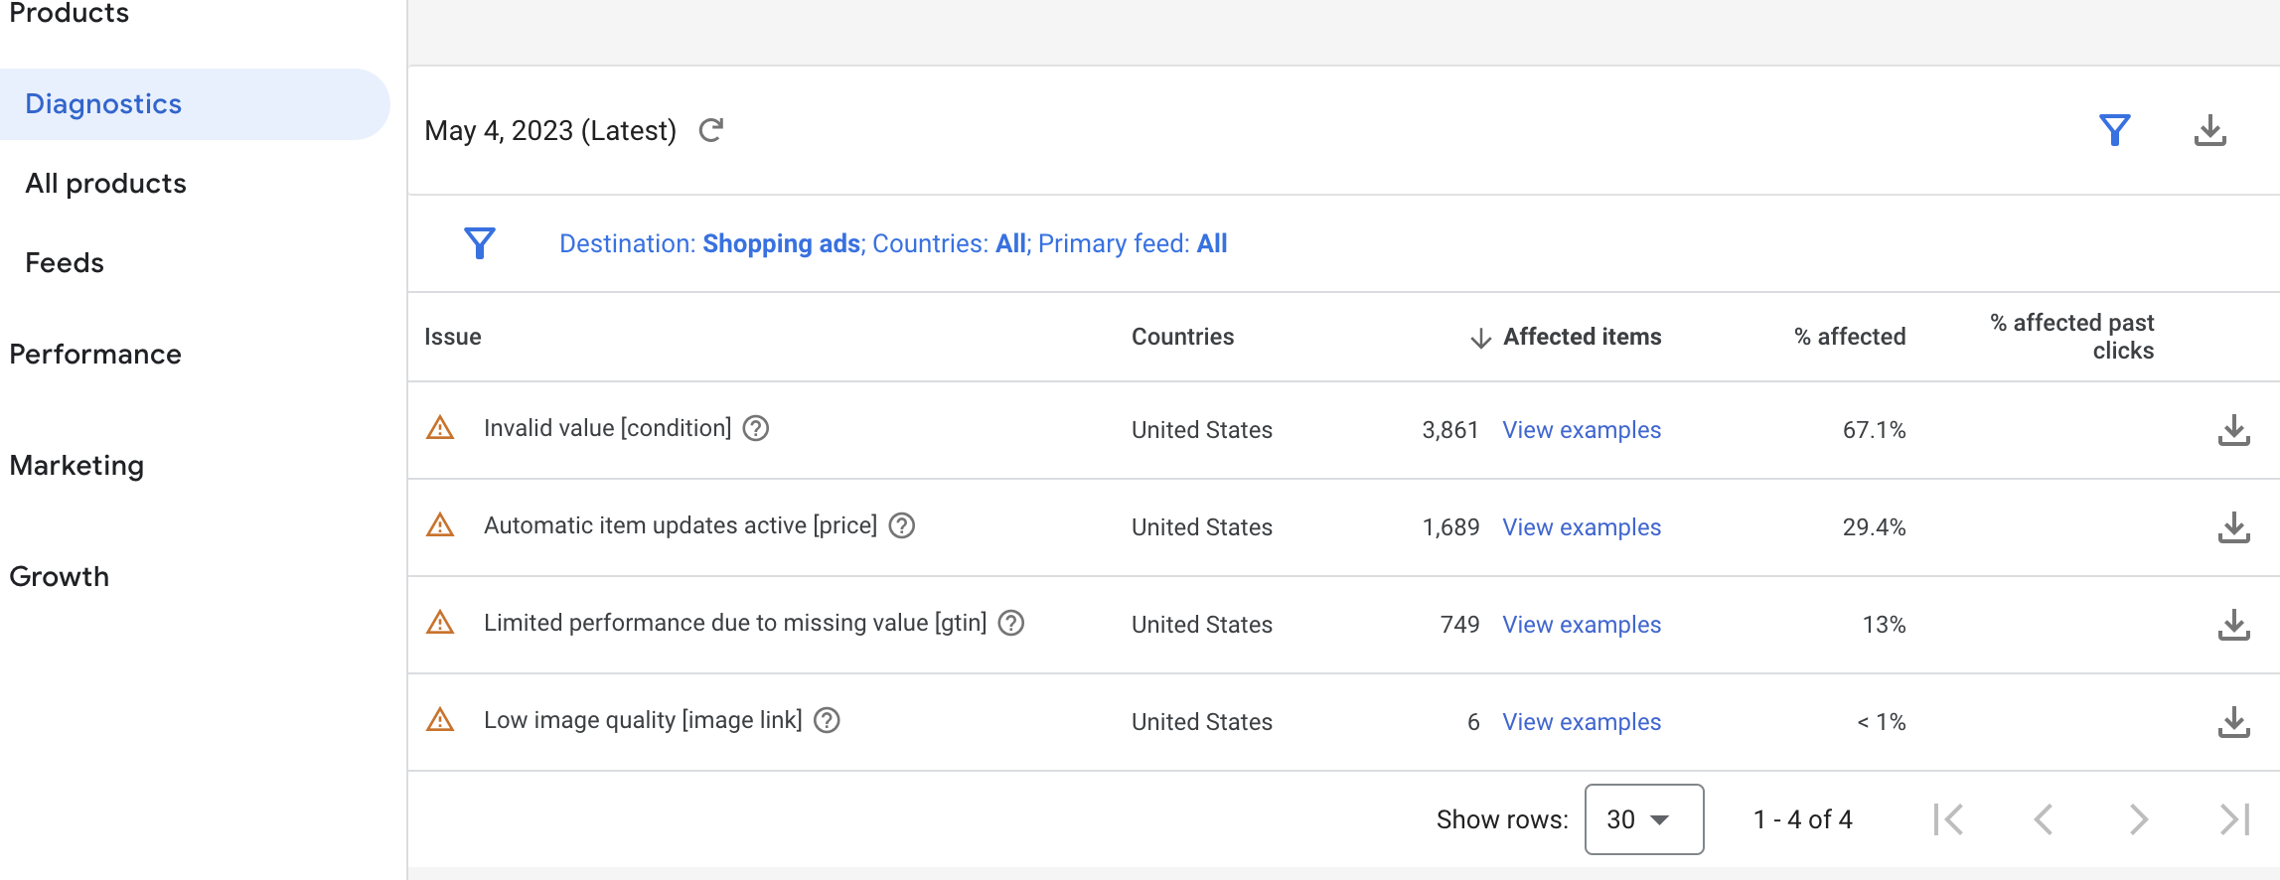2280x880 pixels.
Task: Download the Low image quality issue row
Action: [x=2233, y=722]
